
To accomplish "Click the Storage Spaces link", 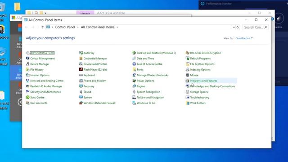I will click(x=199, y=92).
